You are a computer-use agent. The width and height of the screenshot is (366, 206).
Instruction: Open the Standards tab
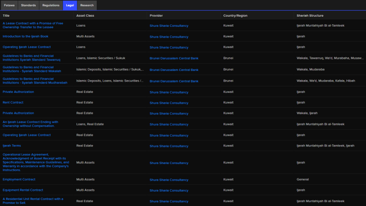(x=29, y=5)
